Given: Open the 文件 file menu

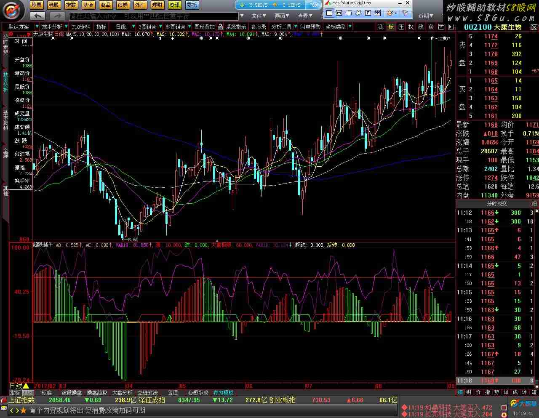Looking at the screenshot, I should [259, 16].
